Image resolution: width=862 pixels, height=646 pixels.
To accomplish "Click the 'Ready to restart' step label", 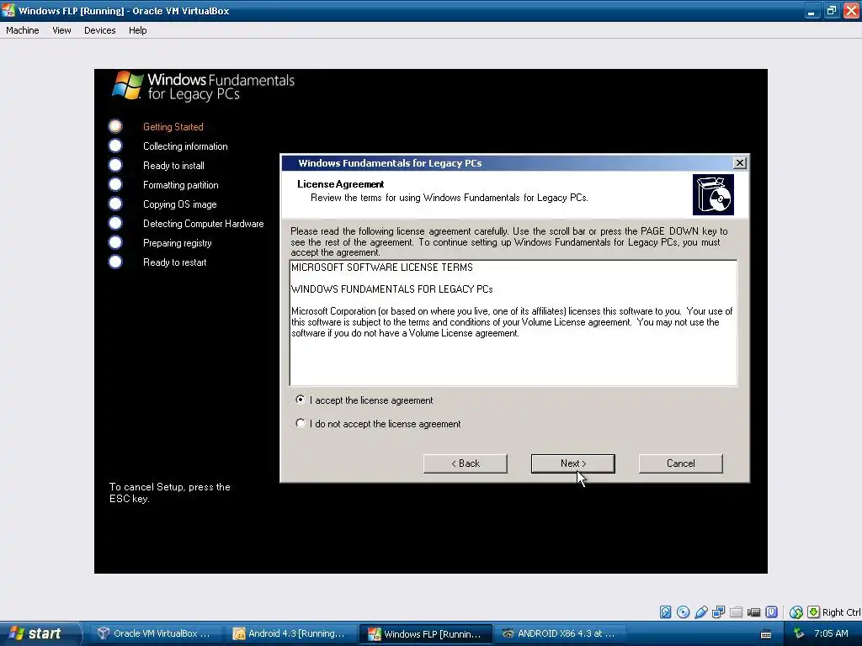I will 175,262.
